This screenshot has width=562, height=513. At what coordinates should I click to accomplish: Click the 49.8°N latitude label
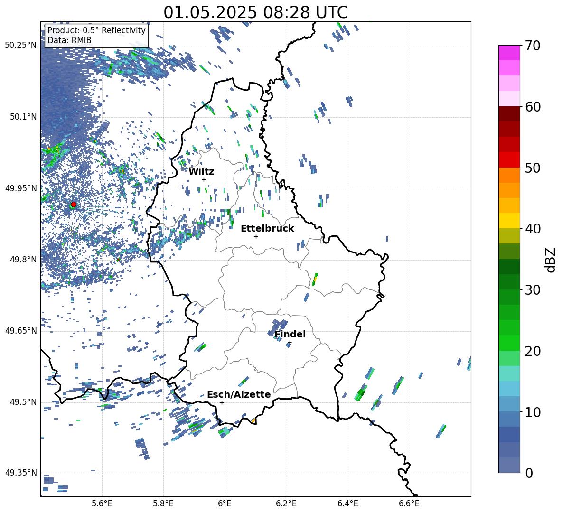(23, 259)
